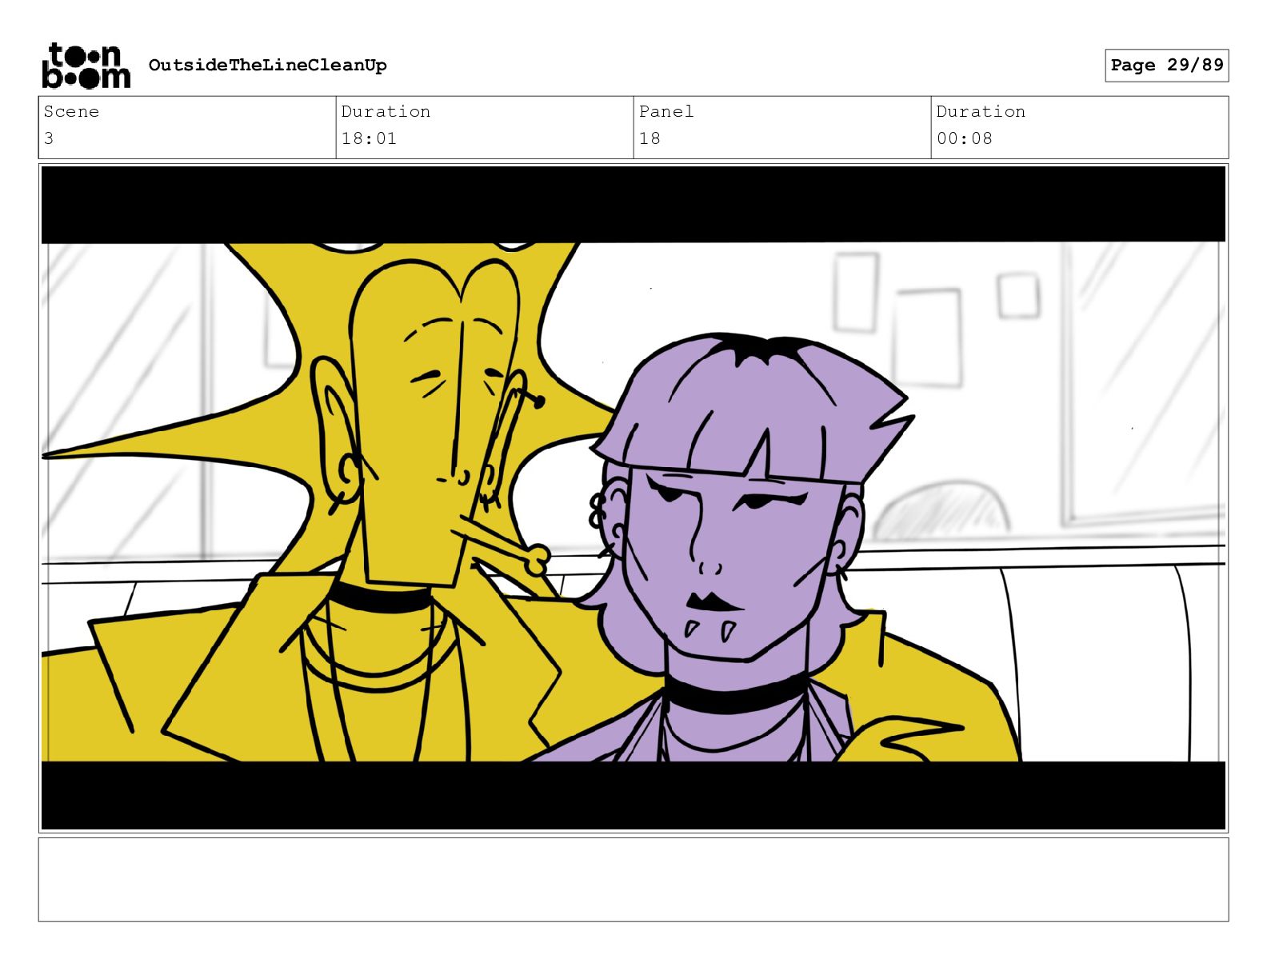Select the Scene 3 header cell
Image resolution: width=1267 pixels, height=979 pixels.
(x=187, y=127)
